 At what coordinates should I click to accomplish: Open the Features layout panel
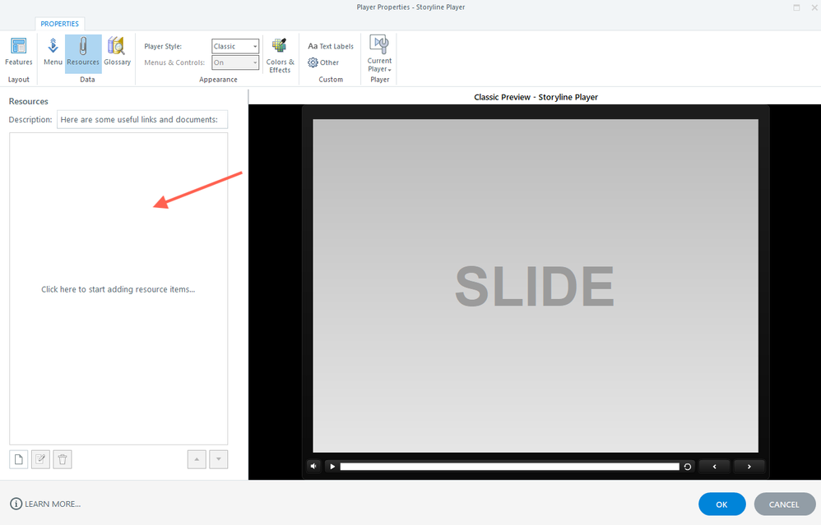(x=18, y=52)
